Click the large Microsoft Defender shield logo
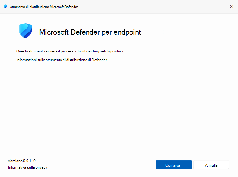Image resolution: width=238 pixels, height=177 pixels. 25,31
